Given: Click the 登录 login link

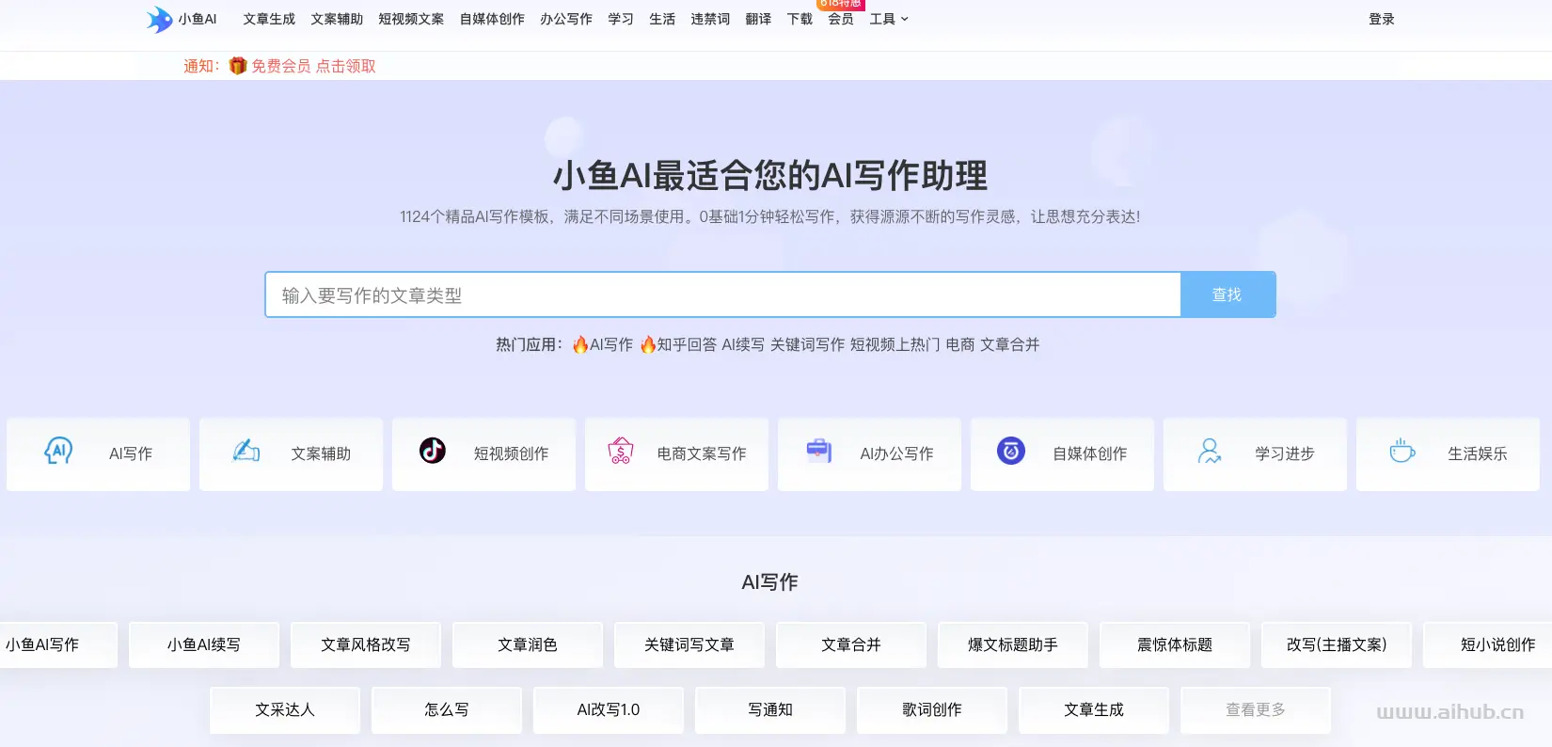Looking at the screenshot, I should 1382,19.
